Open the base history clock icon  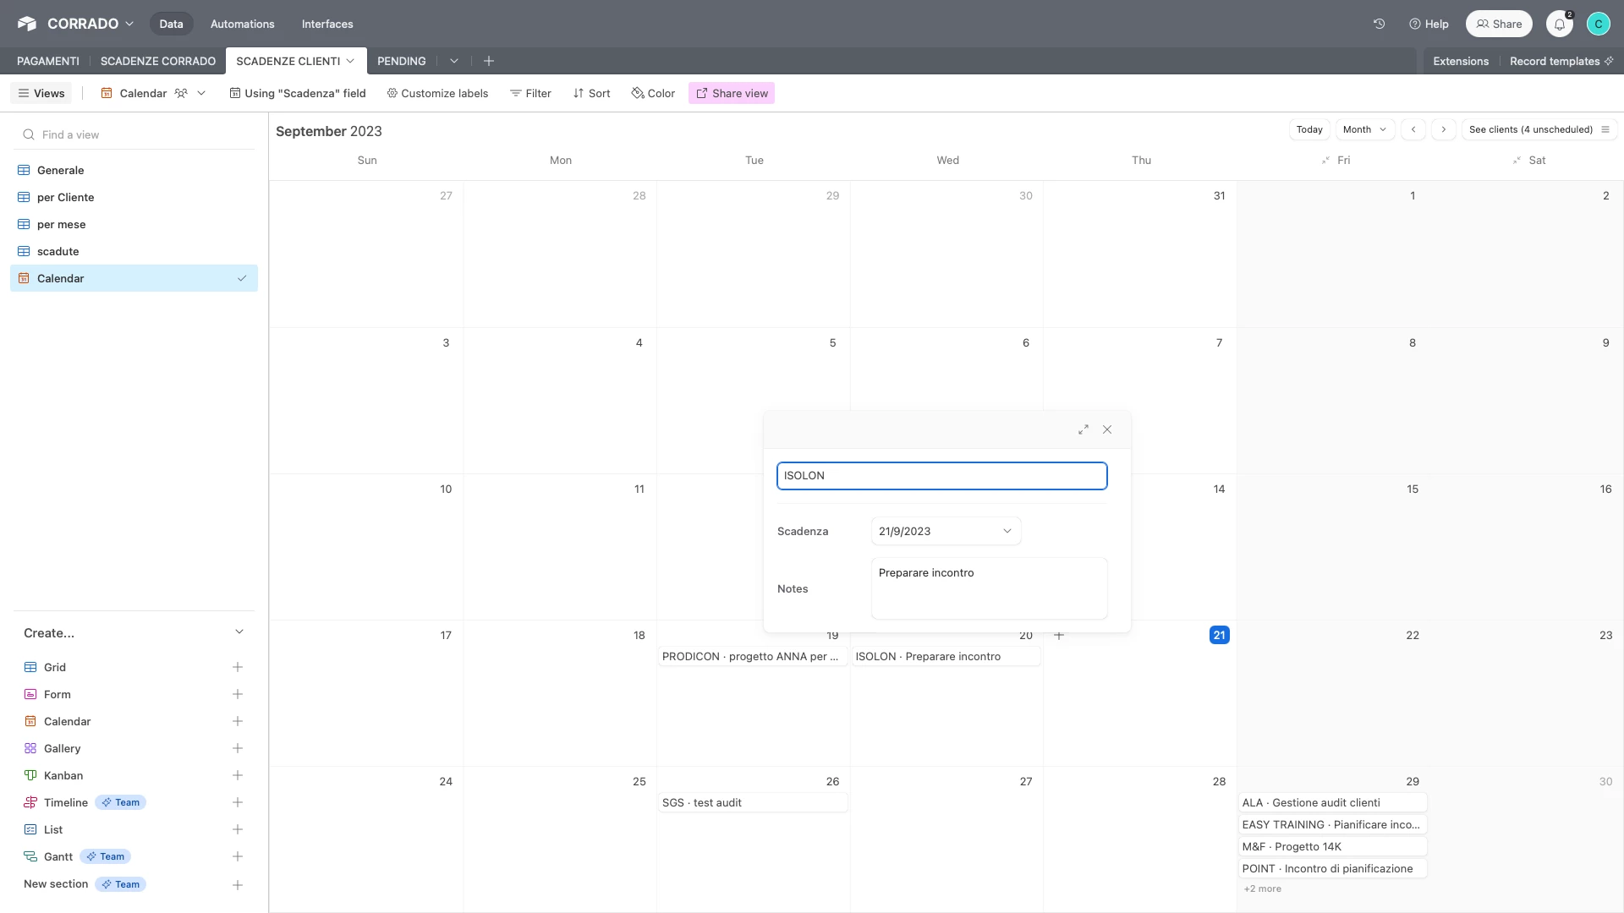pyautogui.click(x=1379, y=24)
